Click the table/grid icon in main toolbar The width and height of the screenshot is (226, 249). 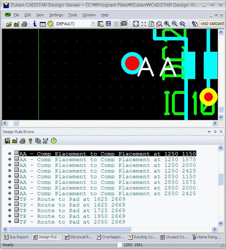pos(43,24)
